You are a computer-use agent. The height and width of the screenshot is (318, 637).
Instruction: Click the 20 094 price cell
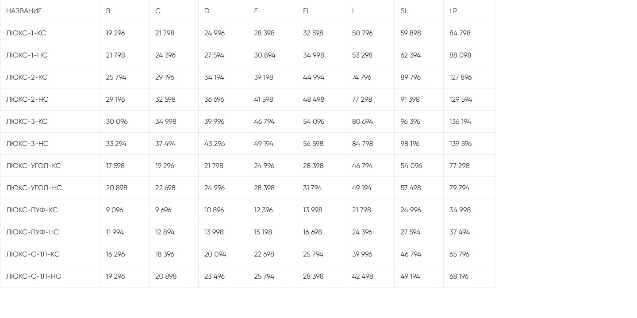[215, 254]
